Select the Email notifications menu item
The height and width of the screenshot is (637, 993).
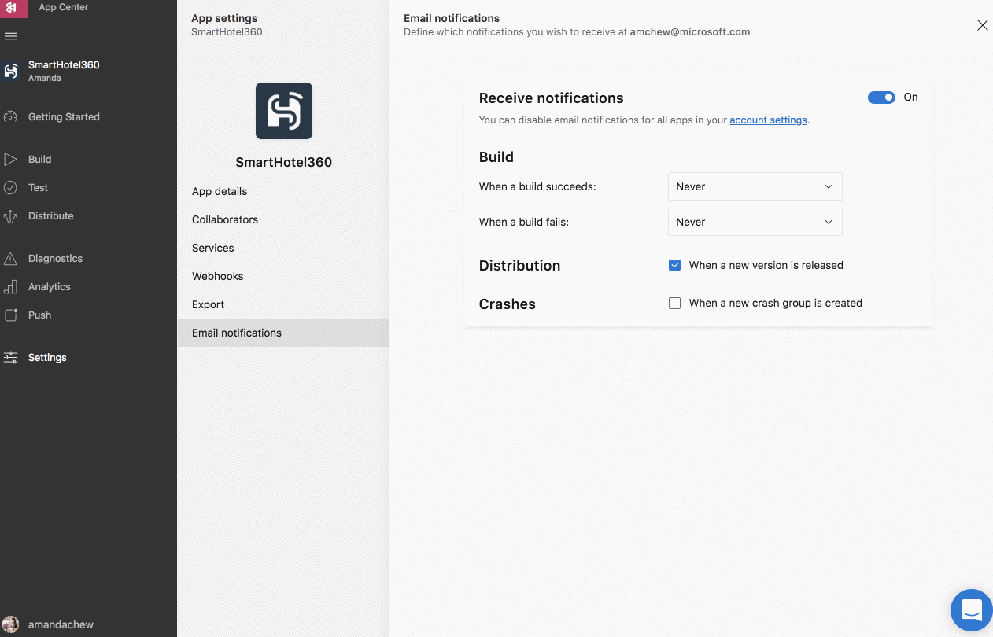(x=283, y=333)
